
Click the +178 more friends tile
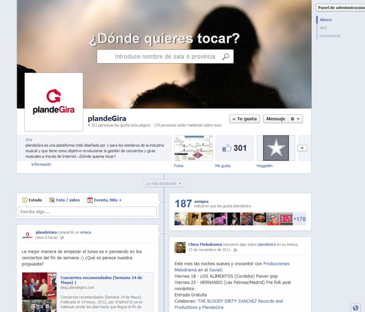299,219
